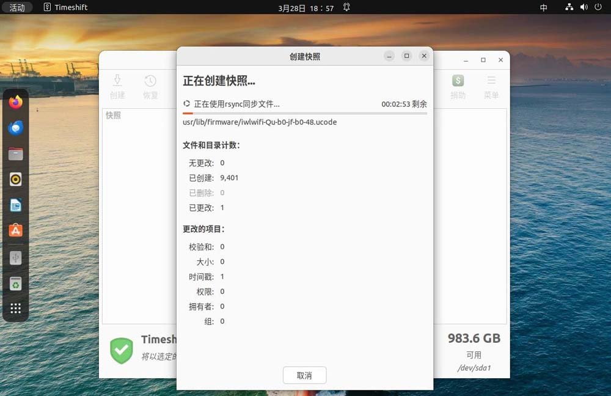Open the Timeshift app menu in top bar
Image resolution: width=611 pixels, height=396 pixels.
click(66, 7)
